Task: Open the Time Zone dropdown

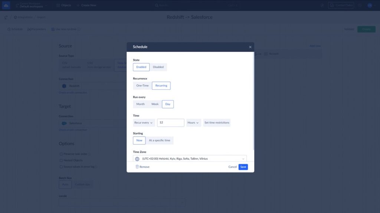Action: pos(190,159)
